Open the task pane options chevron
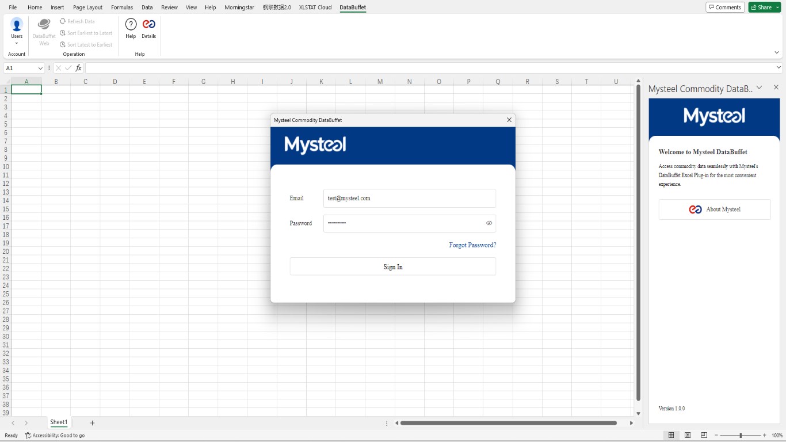 759,87
